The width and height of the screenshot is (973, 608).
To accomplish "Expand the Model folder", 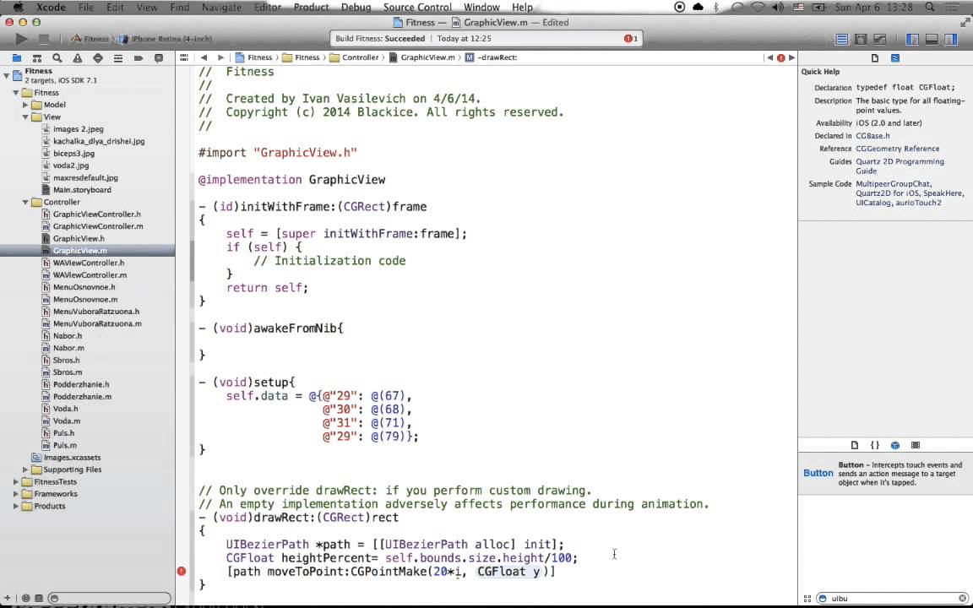I will click(25, 105).
